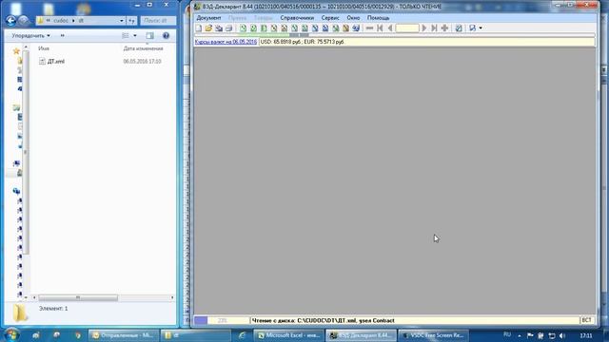Change Explorer view mode icon
The width and height of the screenshot is (609, 342).
(126, 36)
